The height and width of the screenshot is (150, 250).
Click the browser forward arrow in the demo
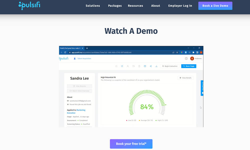pos(61,52)
